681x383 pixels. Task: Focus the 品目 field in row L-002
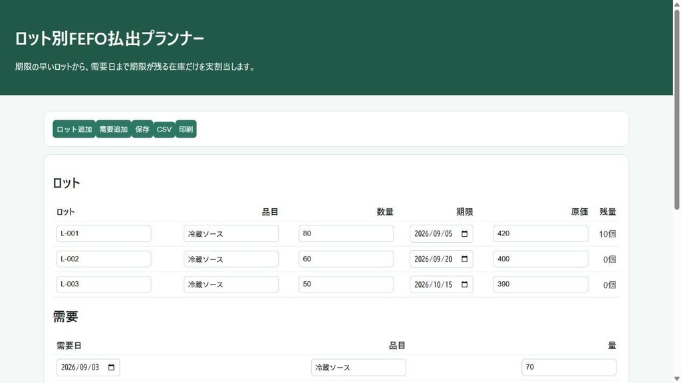pyautogui.click(x=231, y=259)
